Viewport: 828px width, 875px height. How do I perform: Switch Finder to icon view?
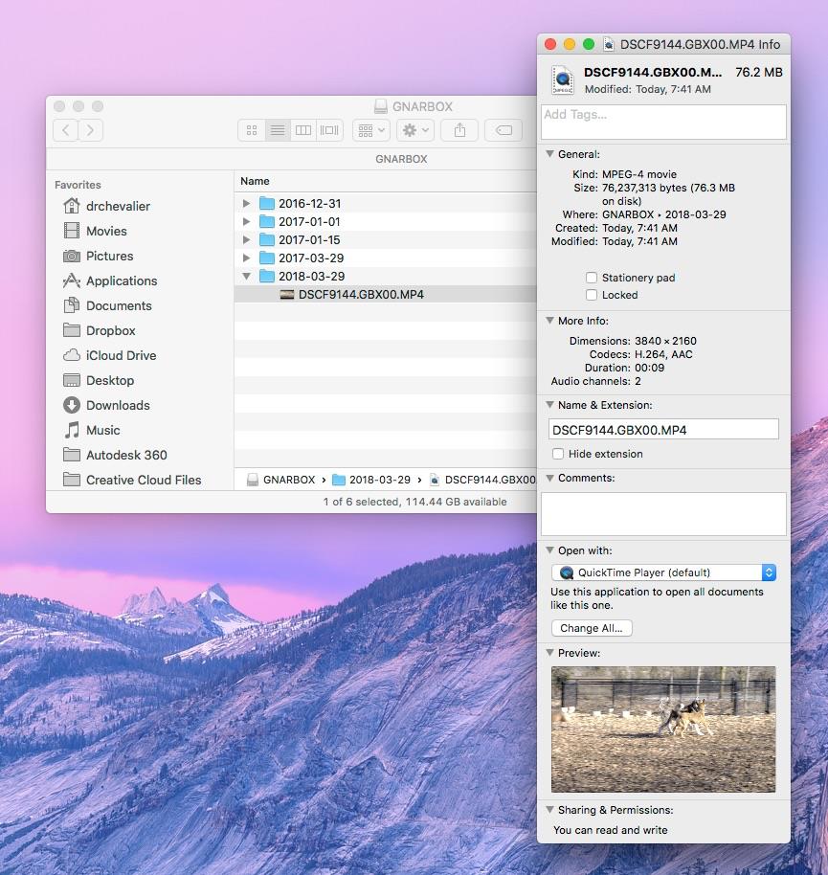(252, 129)
